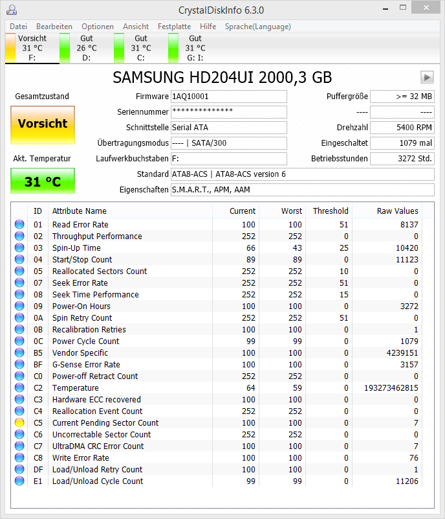Click the ID column header
This screenshot has width=445, height=519.
click(x=38, y=211)
